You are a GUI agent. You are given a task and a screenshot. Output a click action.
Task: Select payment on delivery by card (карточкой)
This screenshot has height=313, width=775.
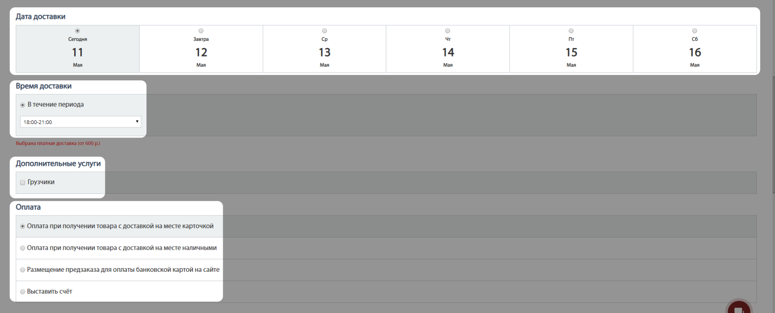(x=23, y=226)
